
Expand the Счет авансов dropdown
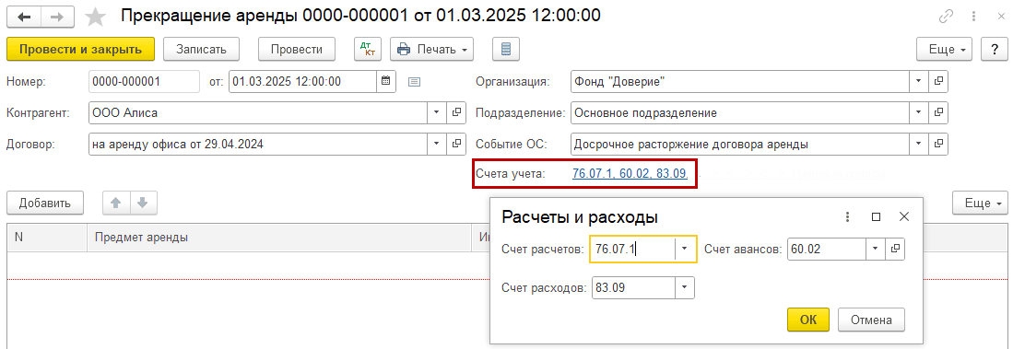(876, 249)
